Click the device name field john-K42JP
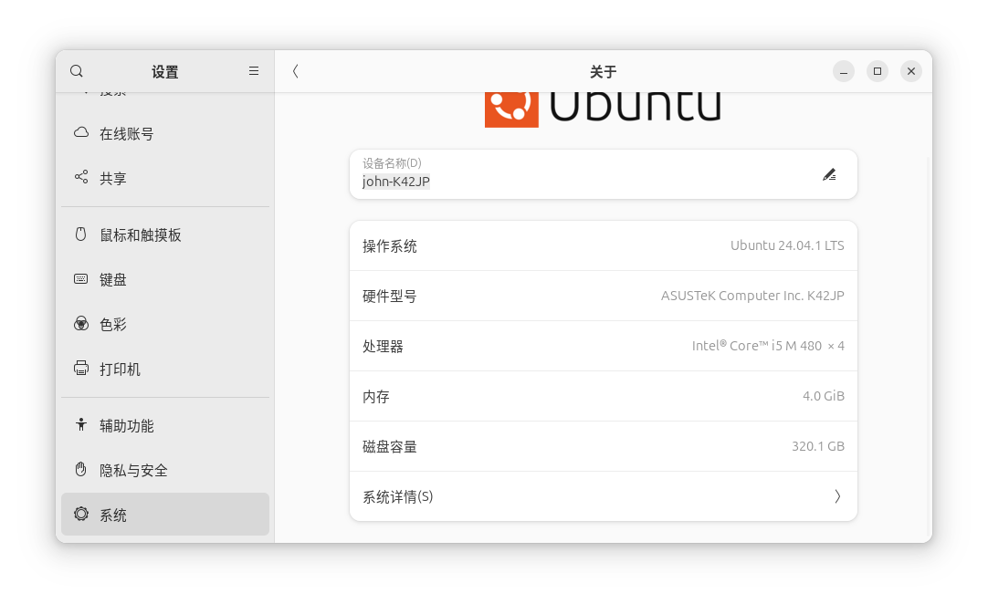Viewport: 988px width, 604px height. pyautogui.click(x=395, y=182)
